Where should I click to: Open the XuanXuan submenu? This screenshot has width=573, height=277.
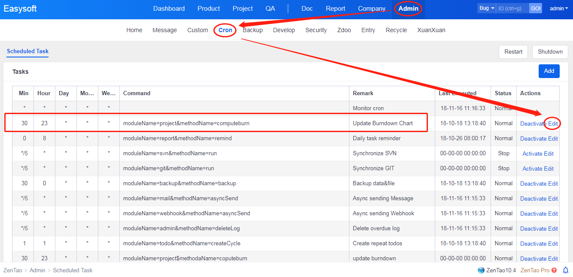point(431,30)
